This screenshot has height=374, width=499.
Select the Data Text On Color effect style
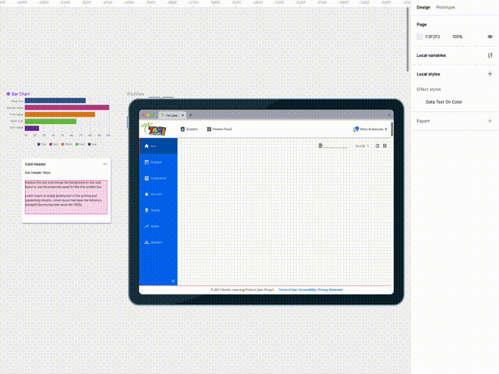(x=444, y=102)
